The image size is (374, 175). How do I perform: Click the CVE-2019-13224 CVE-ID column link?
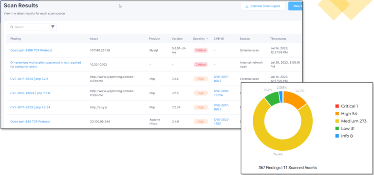pyautogui.click(x=222, y=93)
